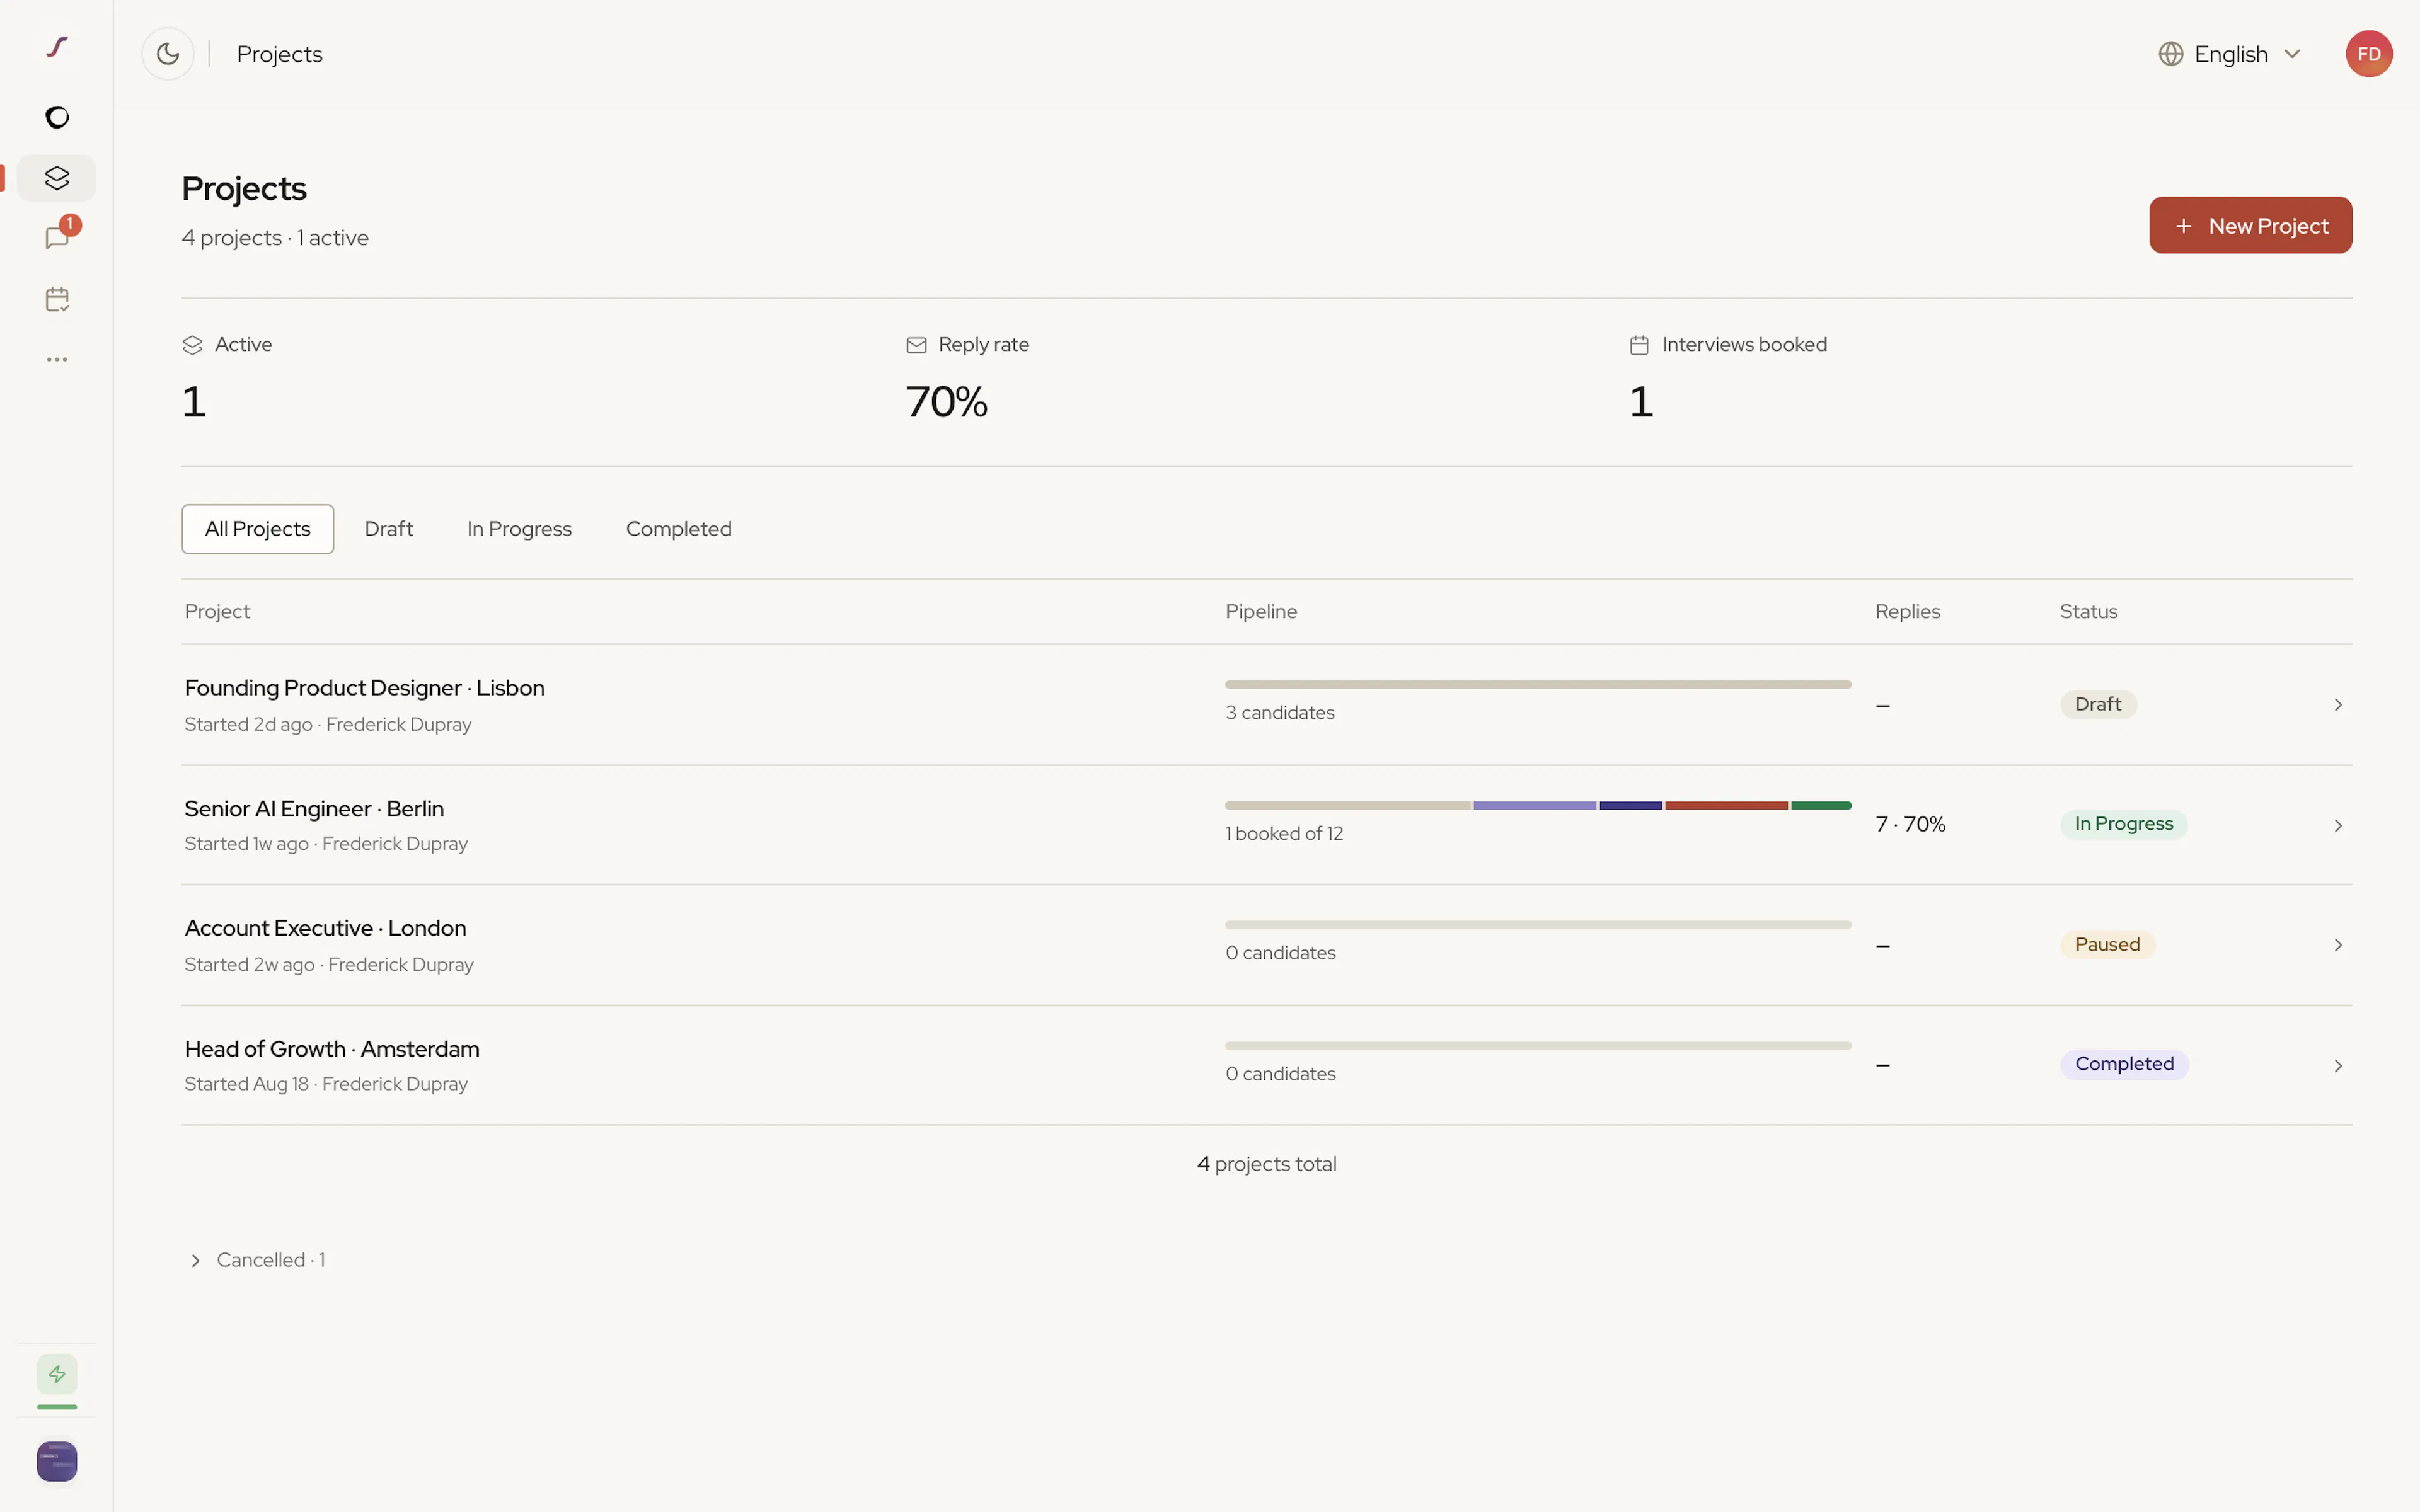Screen dimensions: 2420x1512
Task: Select the All Projects tab
Action: pyautogui.click(x=258, y=529)
